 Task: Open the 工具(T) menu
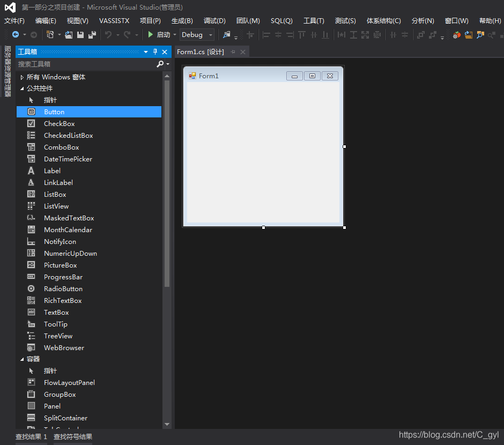[x=314, y=20]
